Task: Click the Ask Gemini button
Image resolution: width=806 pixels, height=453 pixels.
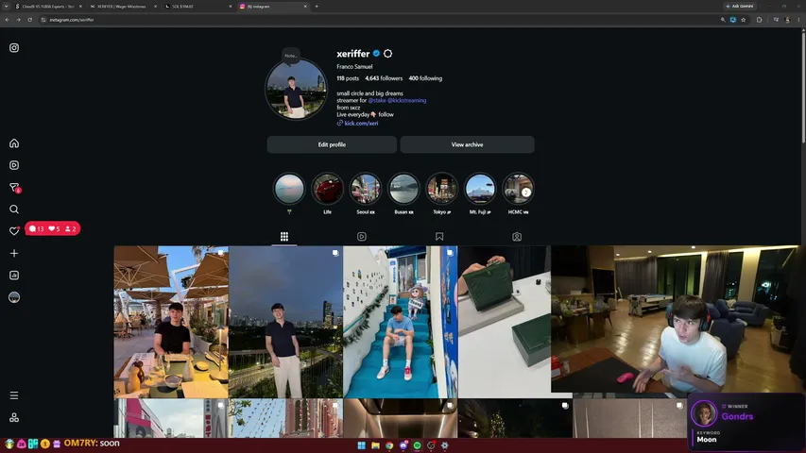Action: coord(740,7)
